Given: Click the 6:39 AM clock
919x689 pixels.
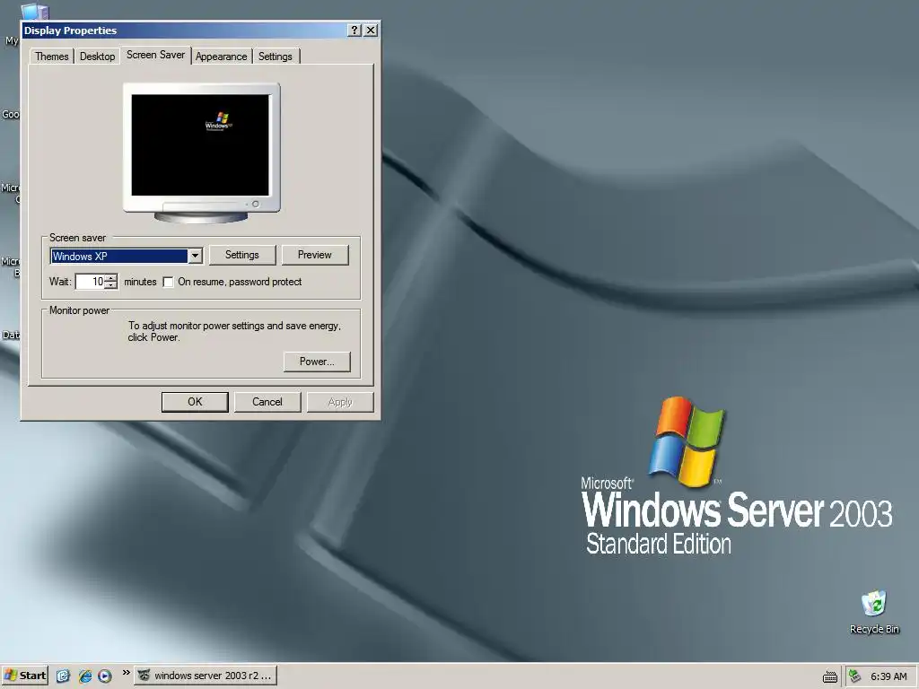Looking at the screenshot, I should pos(888,676).
